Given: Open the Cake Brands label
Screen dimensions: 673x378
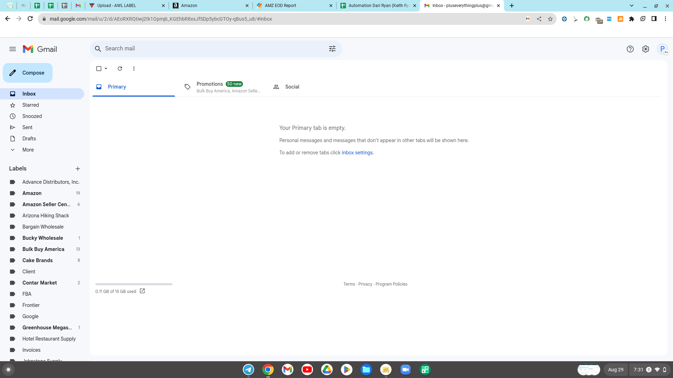Looking at the screenshot, I should [42, 260].
